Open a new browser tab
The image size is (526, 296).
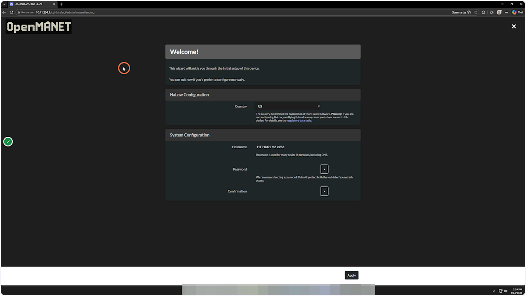(x=61, y=4)
